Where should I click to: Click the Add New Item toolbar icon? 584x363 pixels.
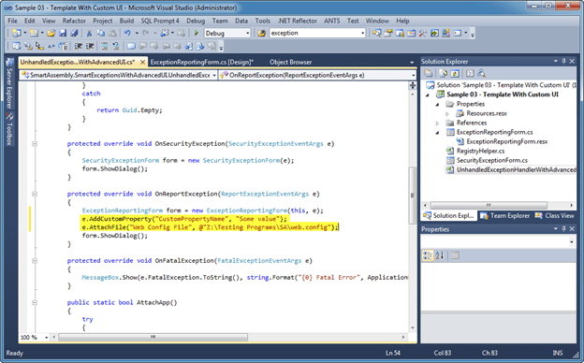pos(34,33)
